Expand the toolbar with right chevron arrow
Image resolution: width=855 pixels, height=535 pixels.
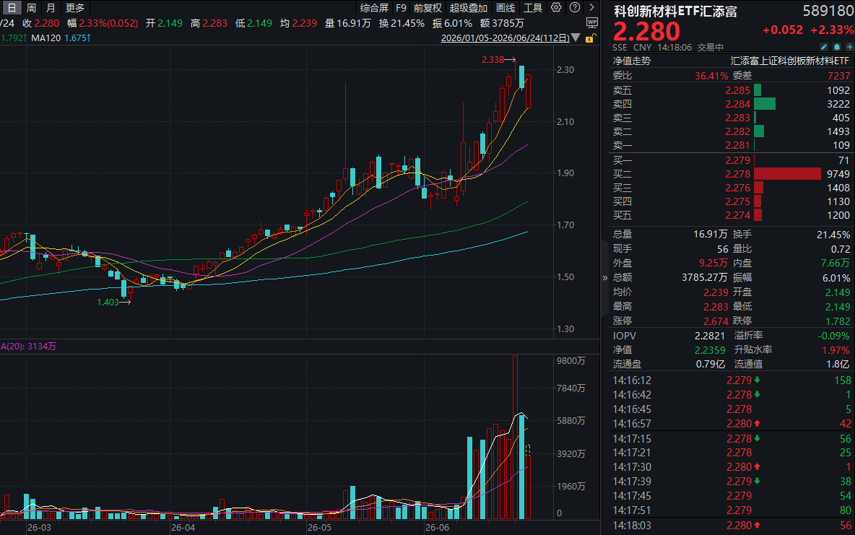pos(591,8)
